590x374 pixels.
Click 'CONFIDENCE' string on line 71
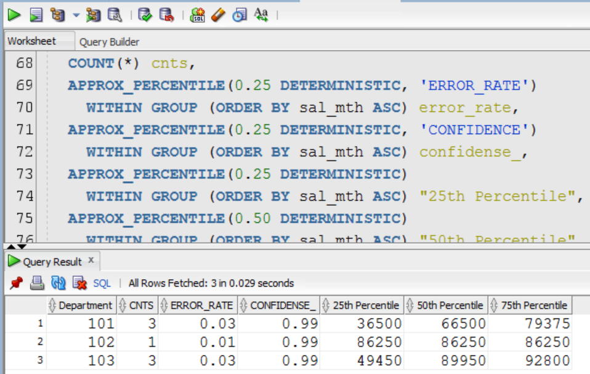click(x=475, y=130)
